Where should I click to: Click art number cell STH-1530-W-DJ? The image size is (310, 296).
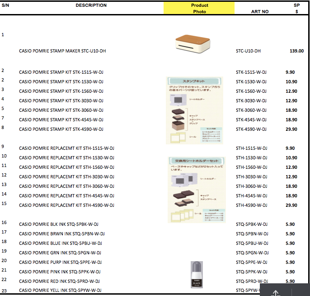click(251, 158)
